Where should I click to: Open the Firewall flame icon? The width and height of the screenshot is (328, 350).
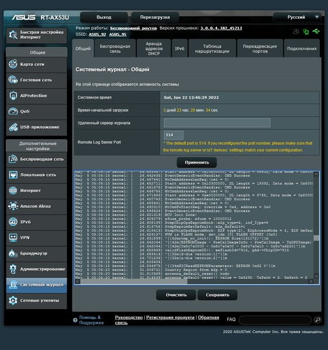13,253
